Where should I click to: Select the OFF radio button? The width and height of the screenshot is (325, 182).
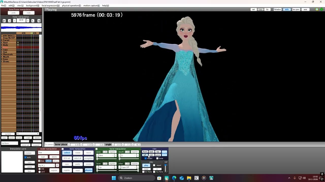(x=39, y=172)
